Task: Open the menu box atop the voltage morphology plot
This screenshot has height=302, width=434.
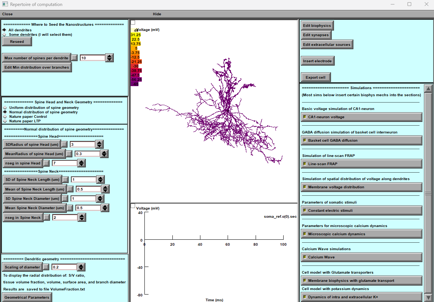Action: coord(133,23)
